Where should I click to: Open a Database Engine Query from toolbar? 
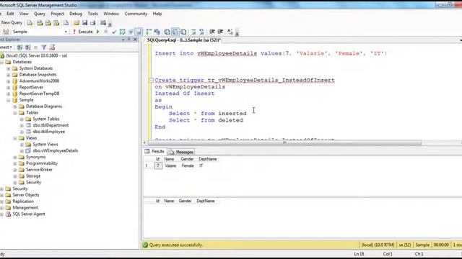pos(30,23)
